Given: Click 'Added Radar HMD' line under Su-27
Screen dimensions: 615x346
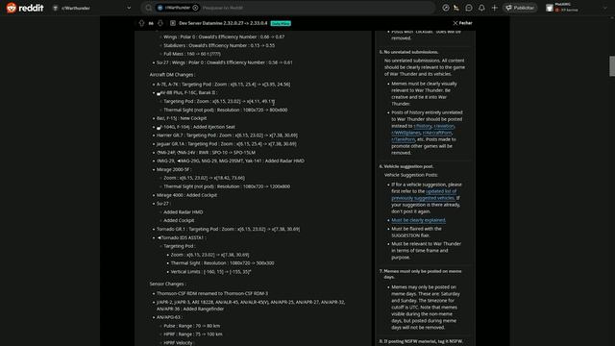Looking at the screenshot, I should [x=184, y=211].
